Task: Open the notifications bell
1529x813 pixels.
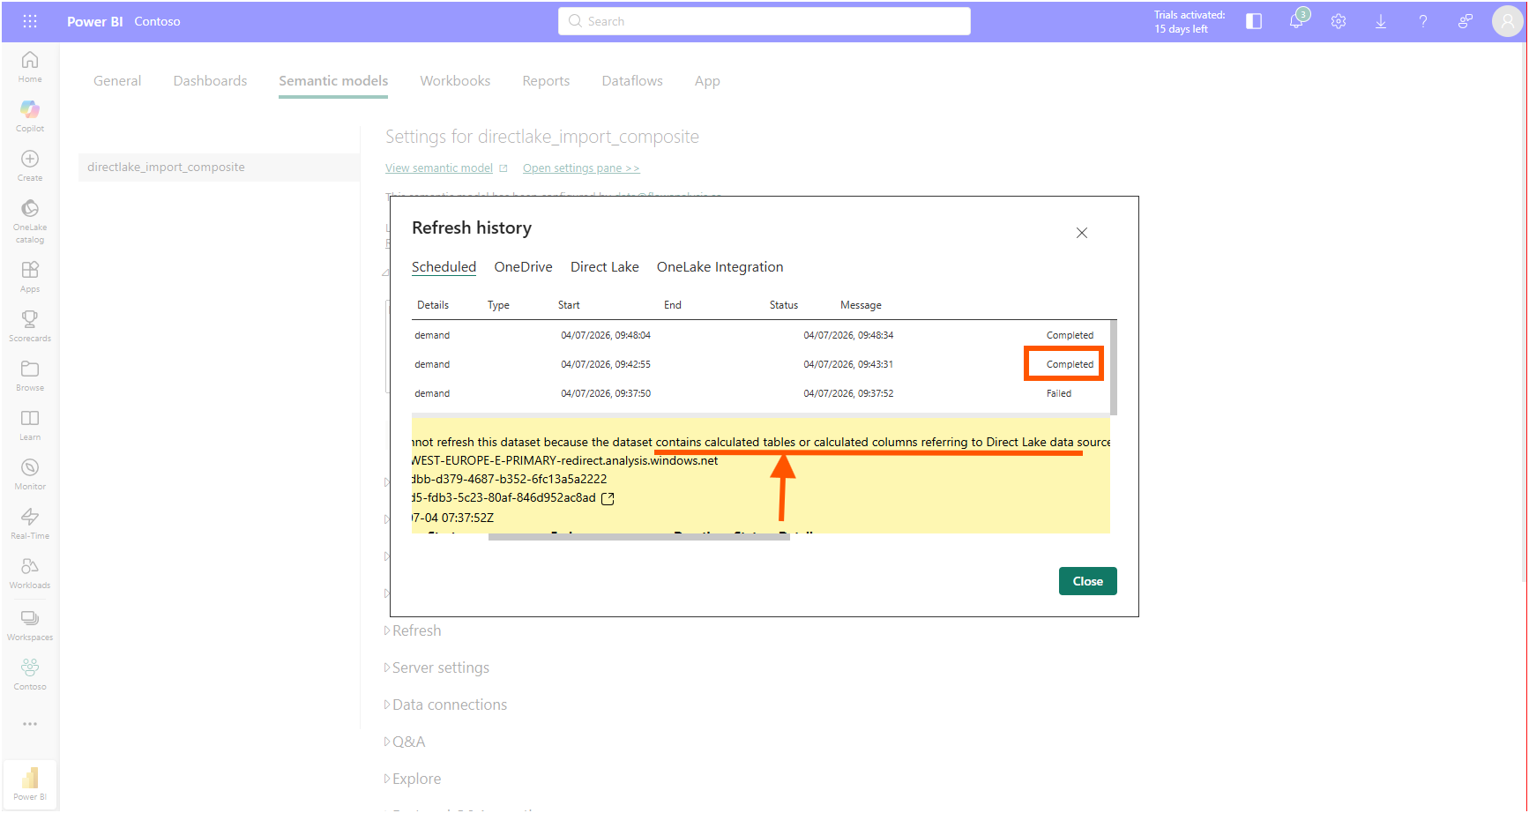Action: coord(1297,21)
